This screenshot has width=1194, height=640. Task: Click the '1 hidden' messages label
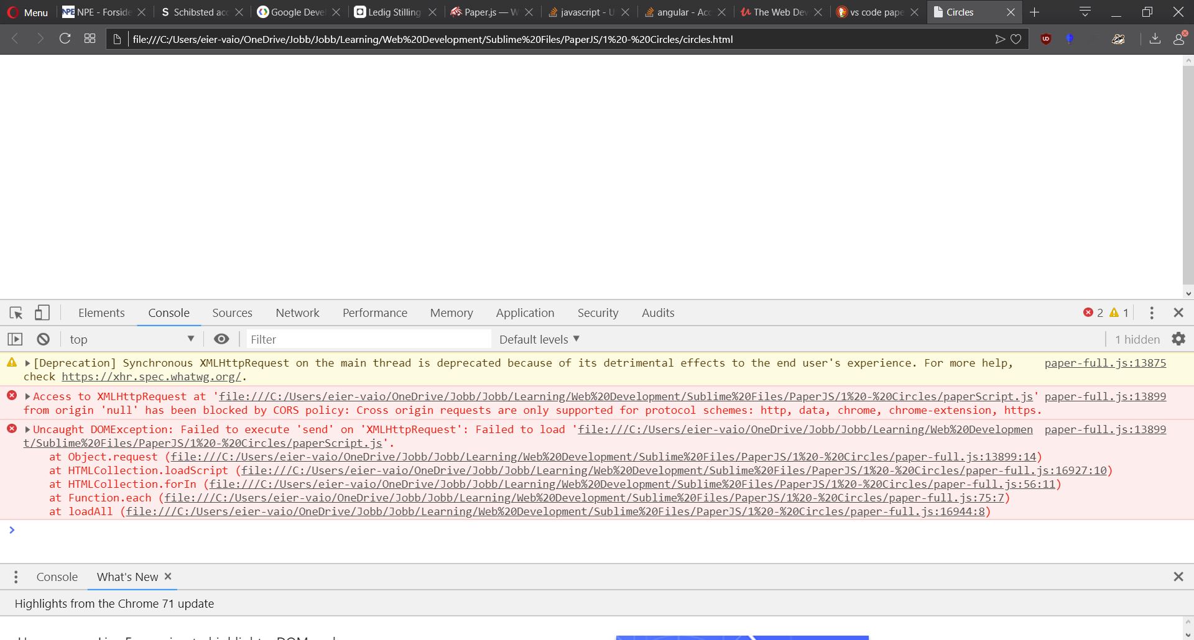tap(1137, 339)
